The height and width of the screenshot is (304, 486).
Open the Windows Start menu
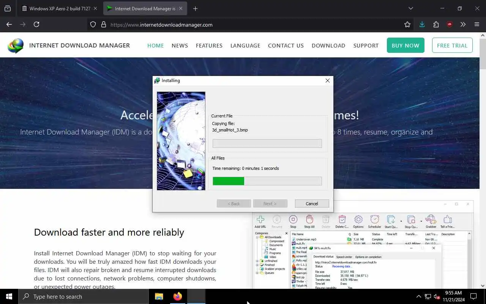click(9, 296)
